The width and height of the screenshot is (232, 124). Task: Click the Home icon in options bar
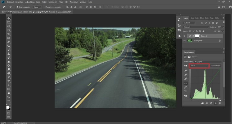[x=4, y=7]
